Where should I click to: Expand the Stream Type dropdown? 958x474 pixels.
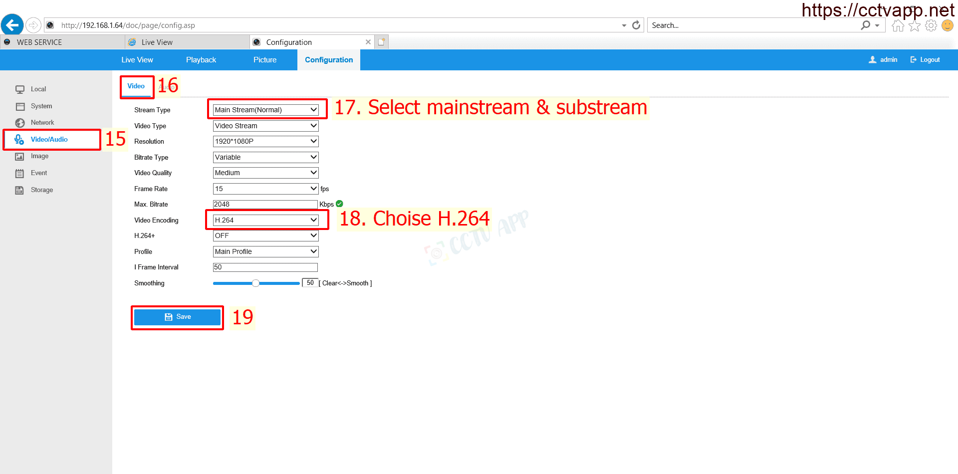pyautogui.click(x=265, y=110)
